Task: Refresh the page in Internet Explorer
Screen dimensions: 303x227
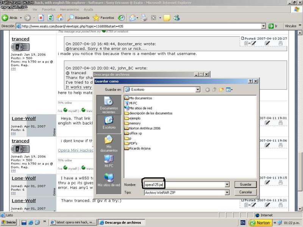Action: pyautogui.click(x=50, y=18)
